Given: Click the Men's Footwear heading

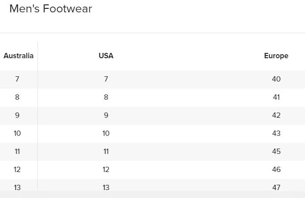Looking at the screenshot, I should tap(50, 9).
